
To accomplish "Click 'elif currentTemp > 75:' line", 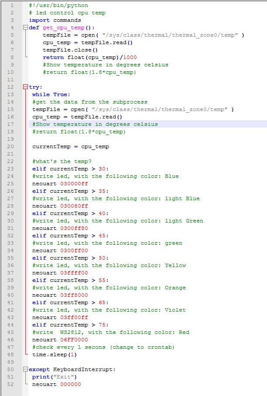I will tap(70, 325).
